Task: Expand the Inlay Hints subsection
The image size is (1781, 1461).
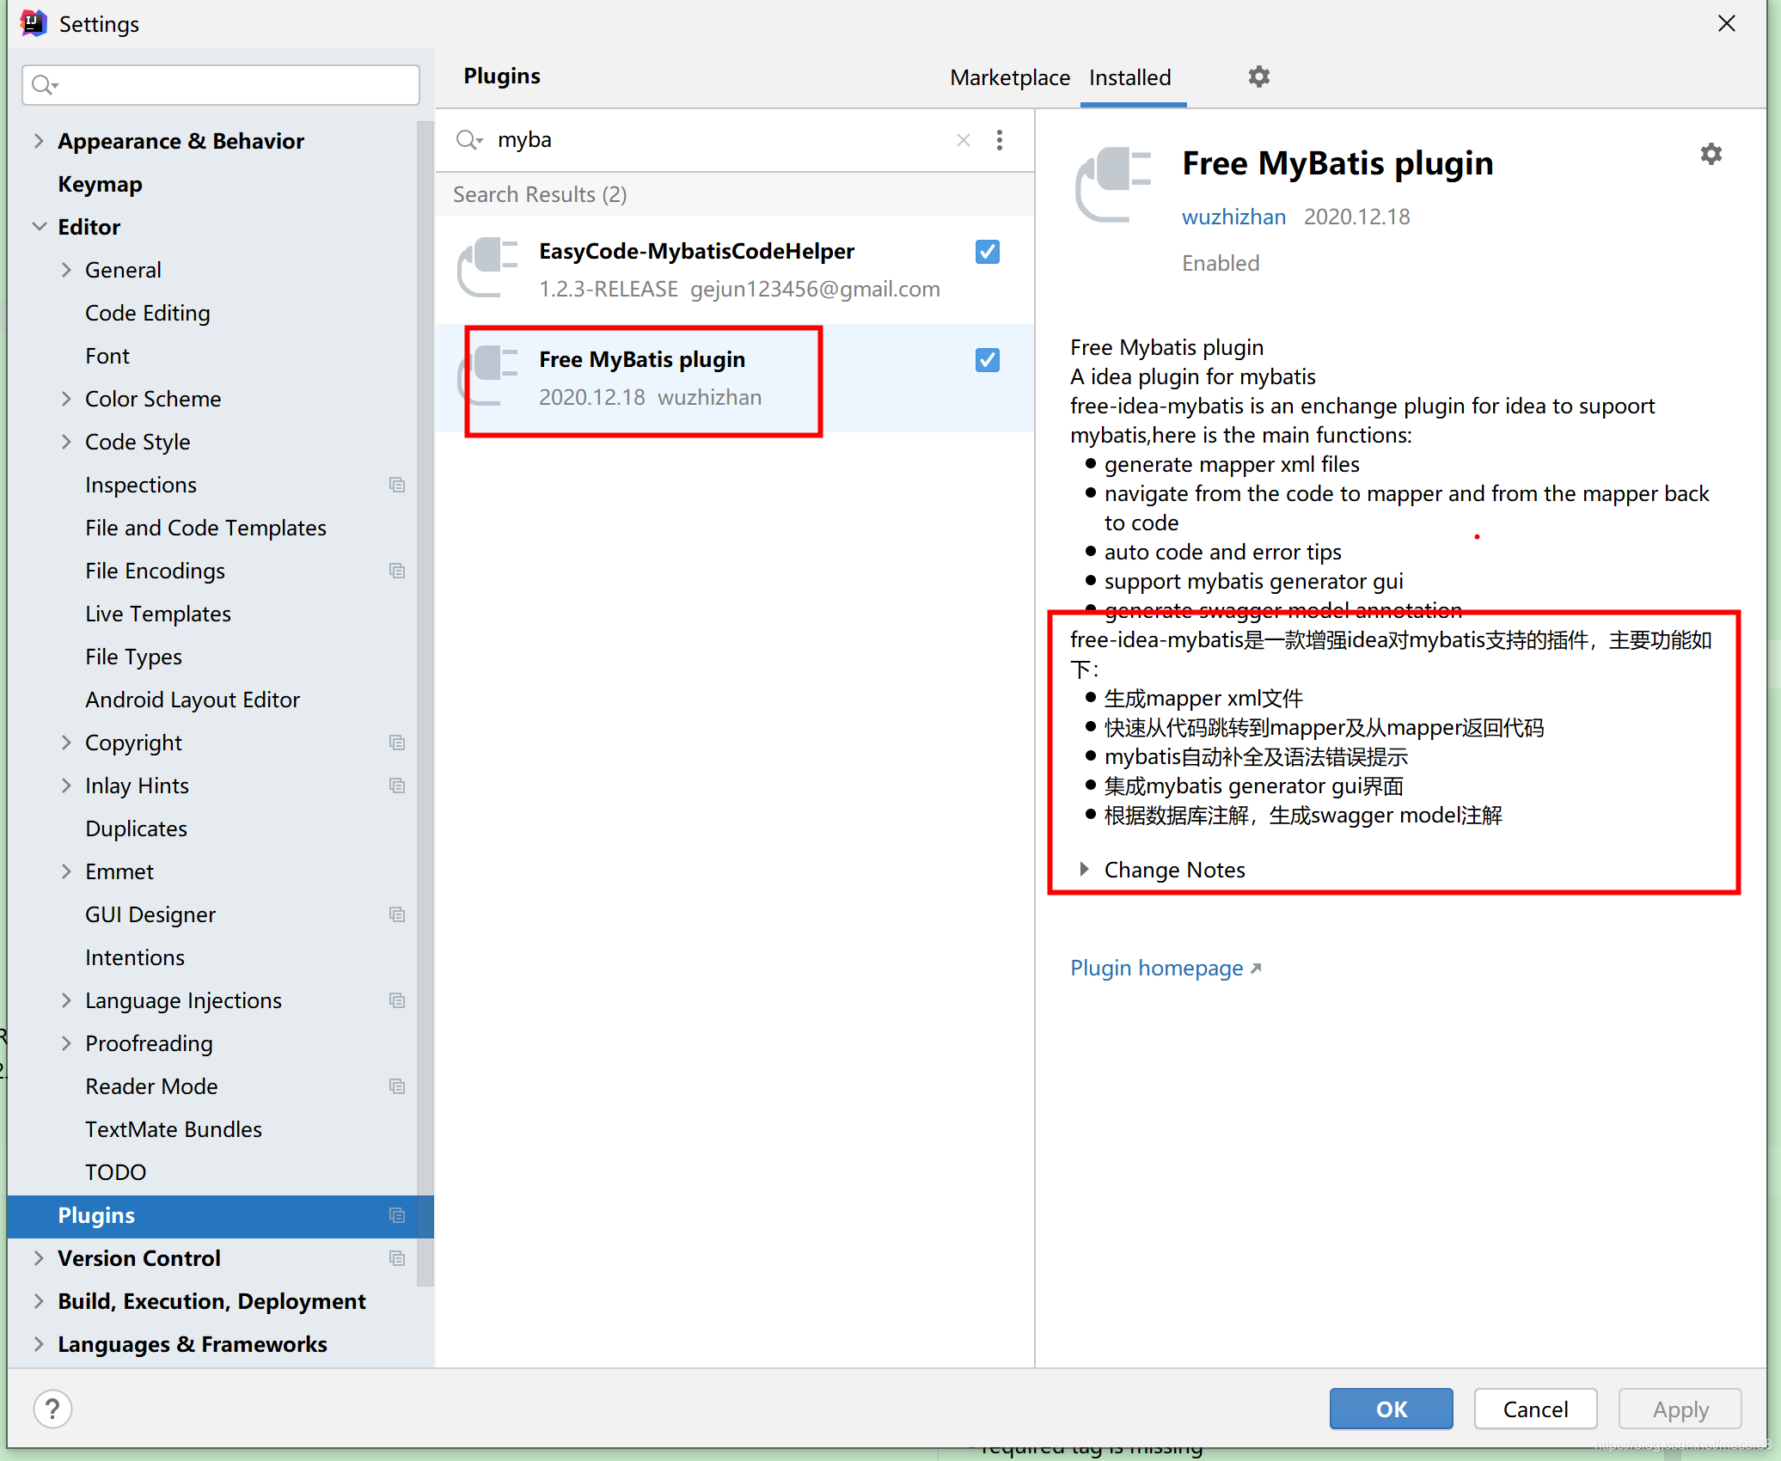Action: (x=66, y=786)
